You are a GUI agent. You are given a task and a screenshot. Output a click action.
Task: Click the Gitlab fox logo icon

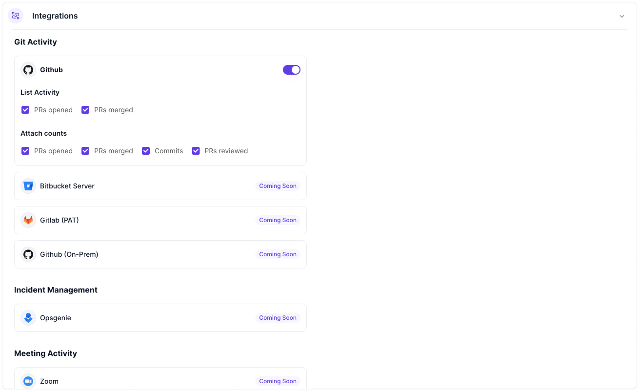coord(28,220)
